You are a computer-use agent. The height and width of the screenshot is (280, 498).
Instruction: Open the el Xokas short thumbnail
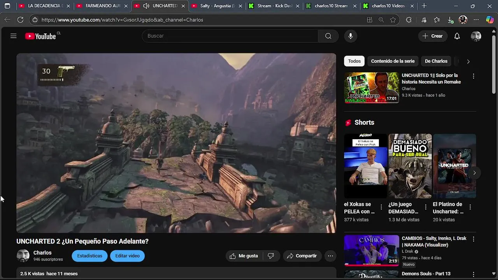point(365,166)
